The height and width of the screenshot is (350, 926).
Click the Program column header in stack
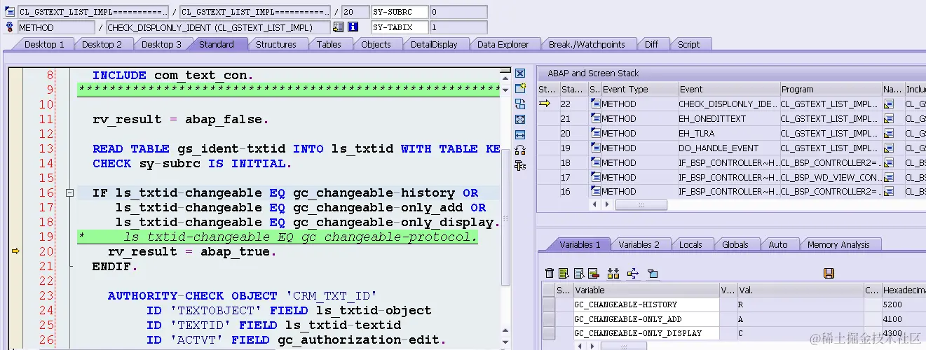[831, 89]
